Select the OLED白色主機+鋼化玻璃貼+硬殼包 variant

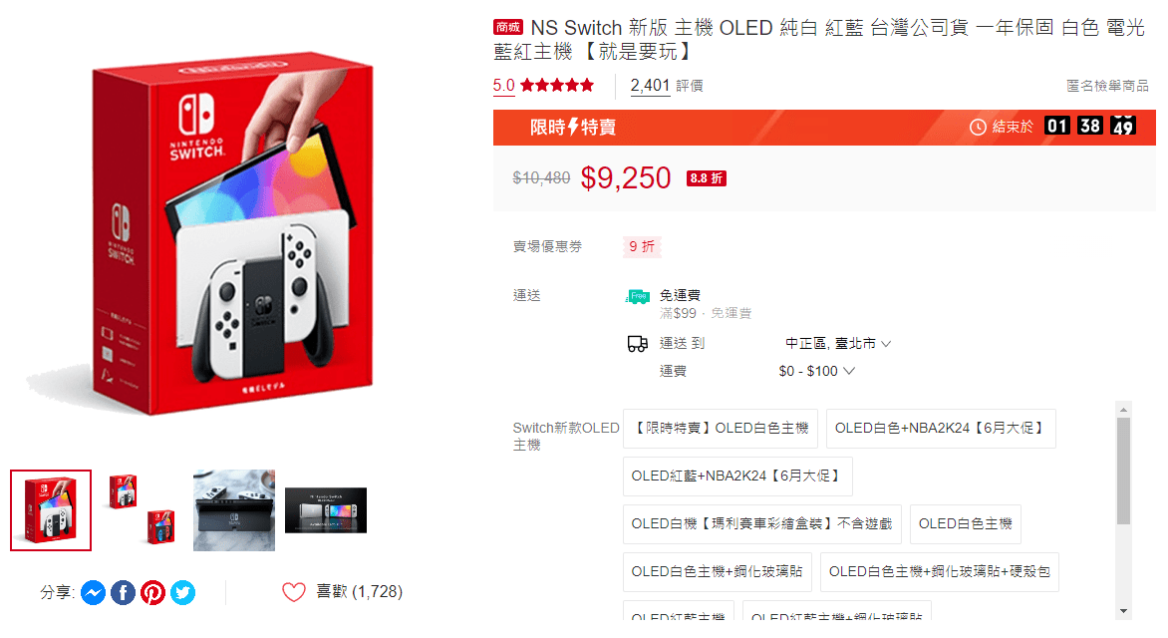pyautogui.click(x=940, y=572)
